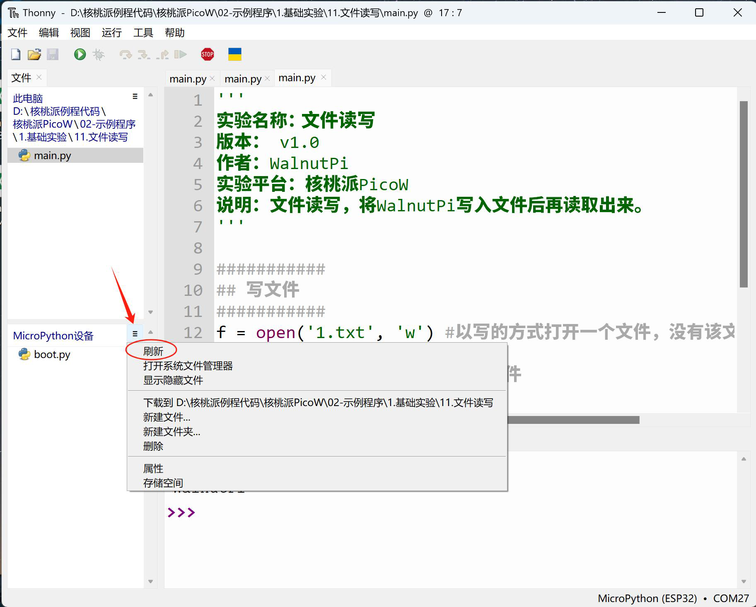Select 刷新 in the context menu

[153, 351]
